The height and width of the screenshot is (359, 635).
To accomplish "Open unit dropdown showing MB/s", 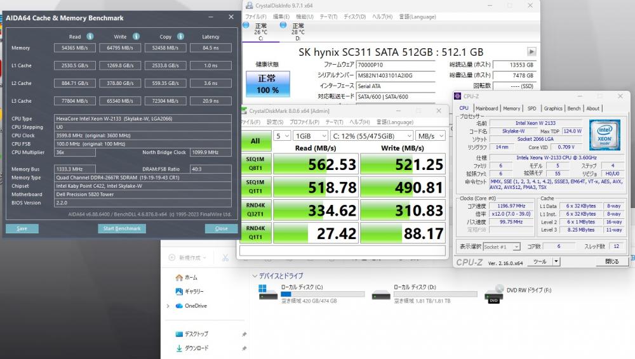I will click(x=430, y=136).
